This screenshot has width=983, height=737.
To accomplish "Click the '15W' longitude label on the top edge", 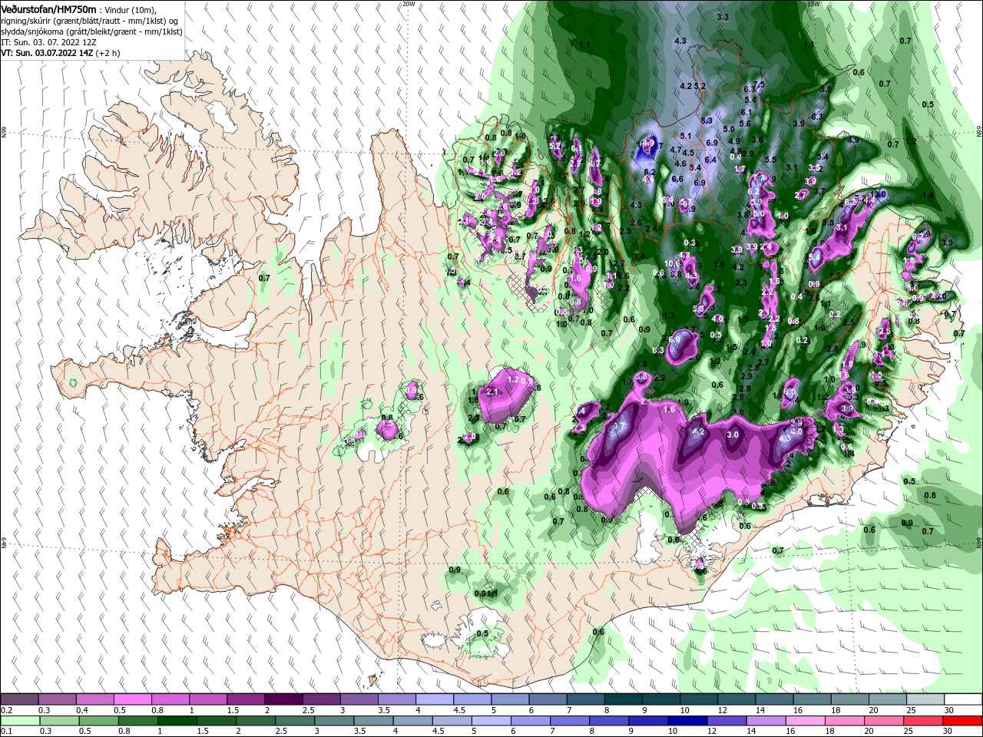I will 814,4.
